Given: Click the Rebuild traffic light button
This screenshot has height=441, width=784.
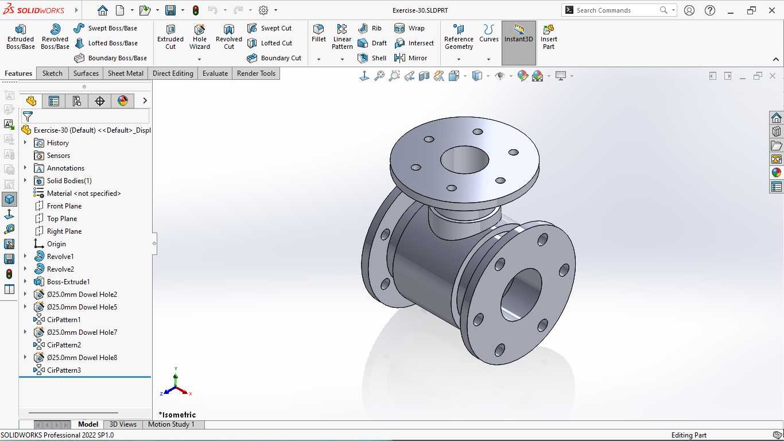Looking at the screenshot, I should 196,10.
